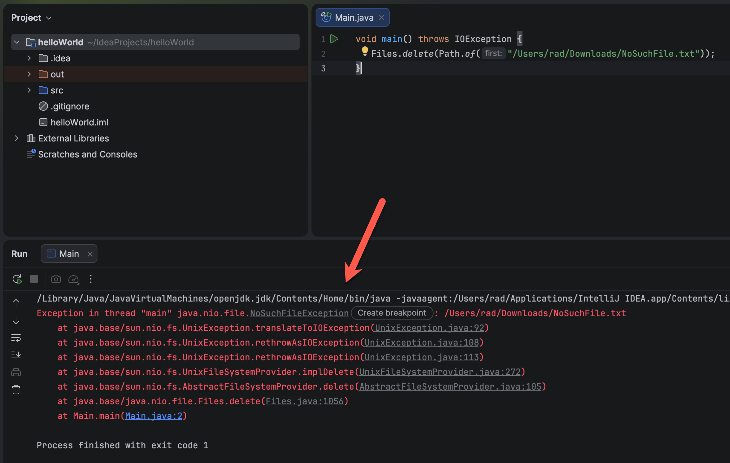Open the Run toolbar more options dots

pos(91,279)
